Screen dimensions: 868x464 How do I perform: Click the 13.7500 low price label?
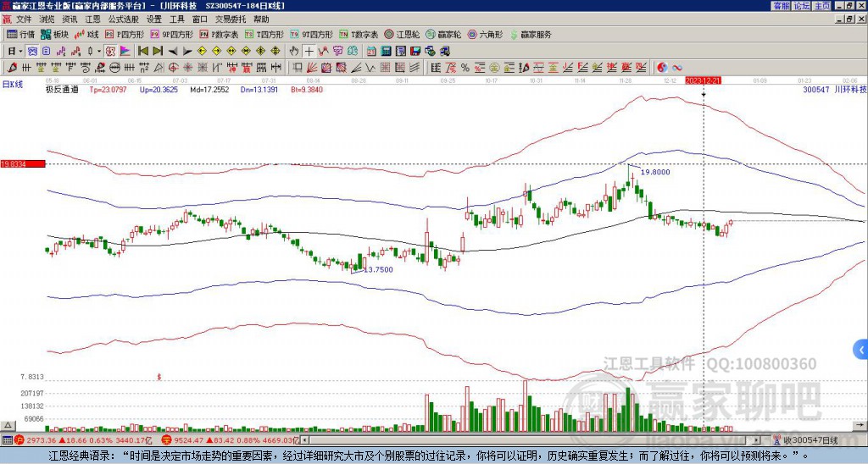click(x=378, y=269)
